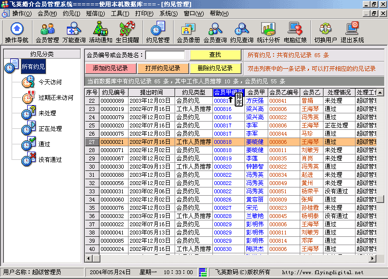Sort by 提出时间 column header
Viewport: 388px width, 279px height.
click(151, 92)
